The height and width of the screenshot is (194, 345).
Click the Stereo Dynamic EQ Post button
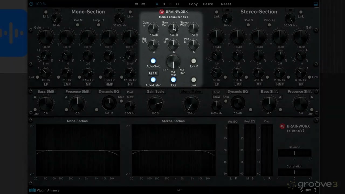coord(217,92)
